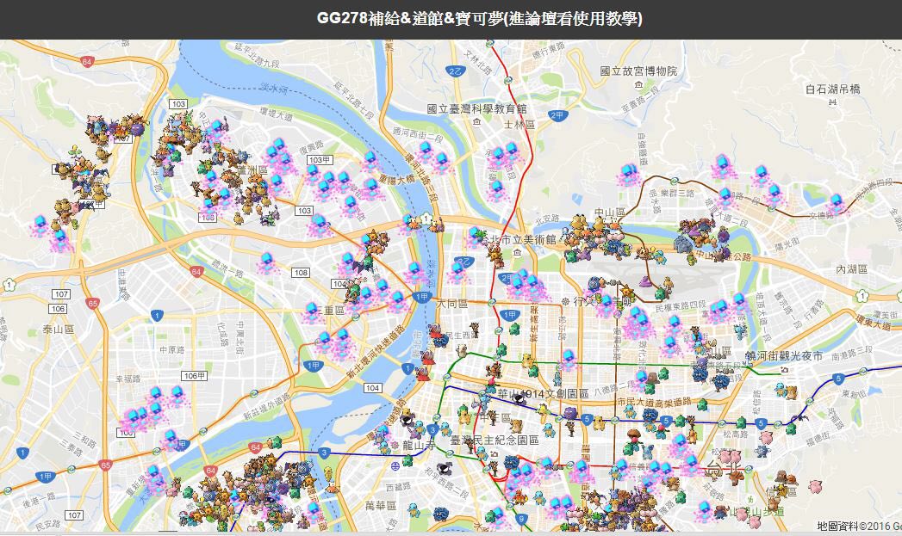Click the 龍山寺 place label
This screenshot has height=536, width=902.
click(x=418, y=445)
